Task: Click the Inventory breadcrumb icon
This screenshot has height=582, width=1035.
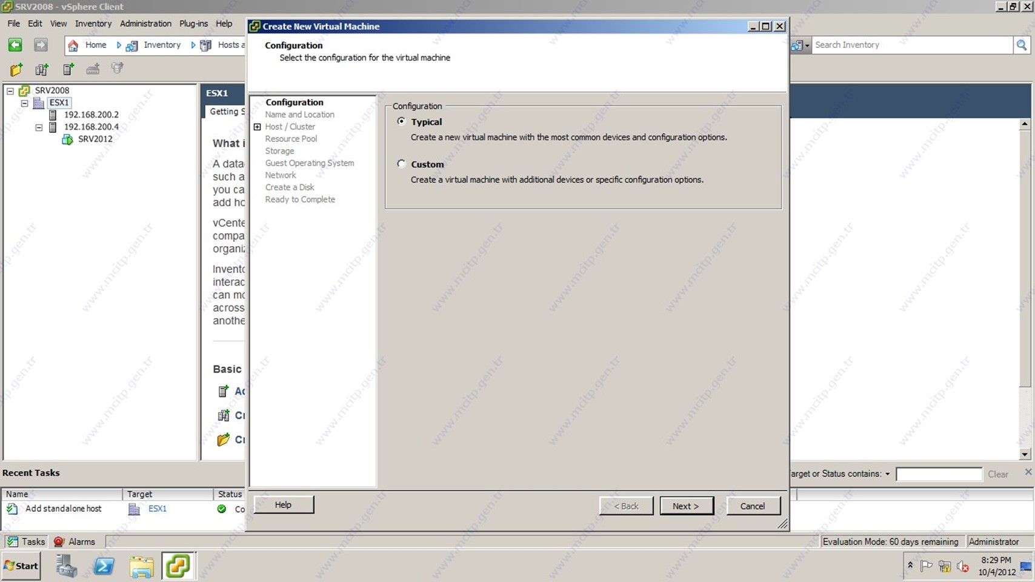Action: click(131, 45)
